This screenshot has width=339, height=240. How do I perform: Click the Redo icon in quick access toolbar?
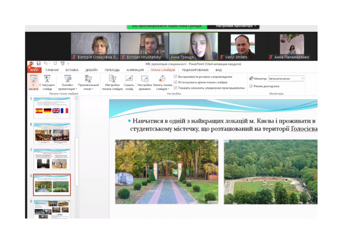[55, 64]
